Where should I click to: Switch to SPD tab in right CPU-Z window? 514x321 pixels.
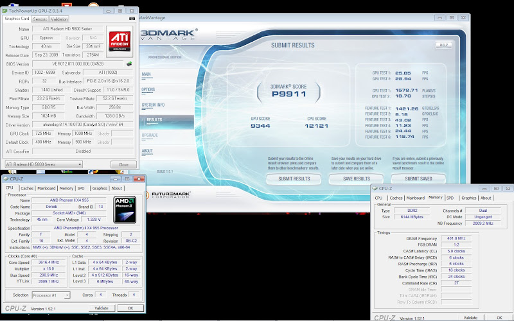coord(450,198)
